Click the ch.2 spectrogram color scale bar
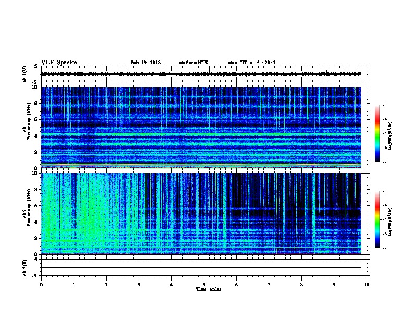 pyautogui.click(x=377, y=219)
